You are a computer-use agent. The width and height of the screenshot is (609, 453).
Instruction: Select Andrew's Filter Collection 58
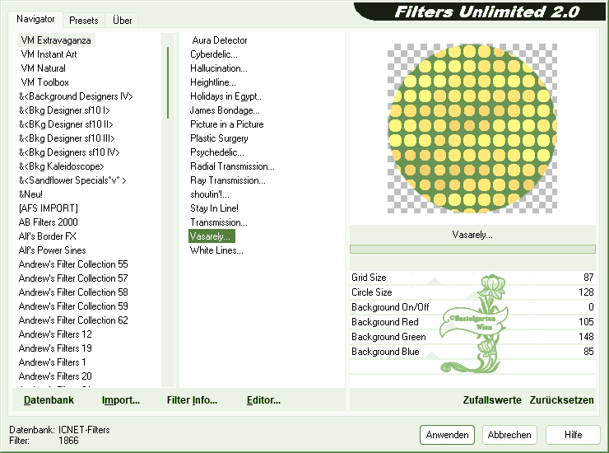tap(73, 292)
